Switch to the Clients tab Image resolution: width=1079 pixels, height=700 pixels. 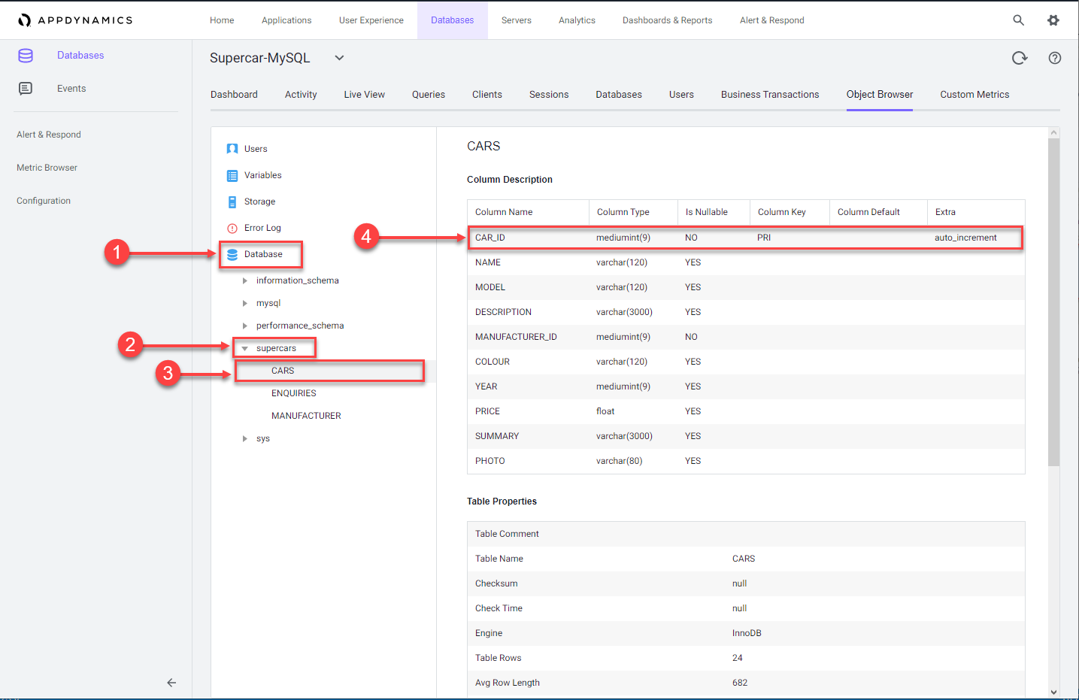(487, 94)
